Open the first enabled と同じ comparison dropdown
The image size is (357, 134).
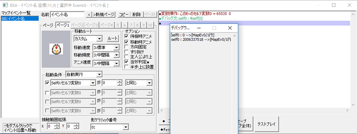[x=139, y=83]
